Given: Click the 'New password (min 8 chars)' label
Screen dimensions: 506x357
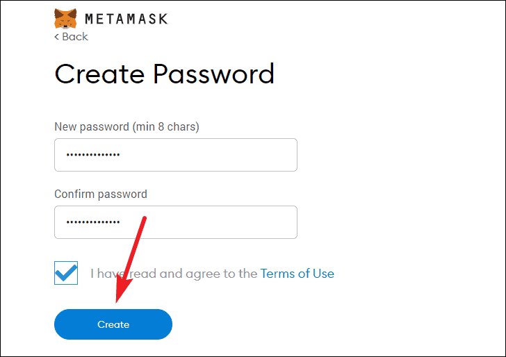Looking at the screenshot, I should pyautogui.click(x=126, y=126).
